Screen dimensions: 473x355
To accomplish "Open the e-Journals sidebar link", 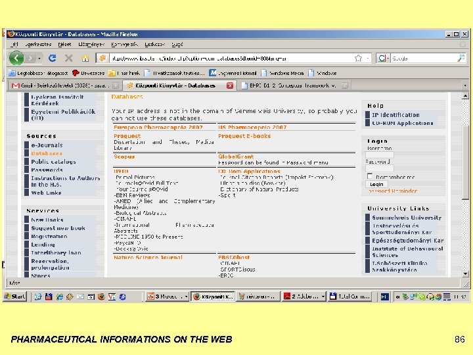I will click(47, 145).
